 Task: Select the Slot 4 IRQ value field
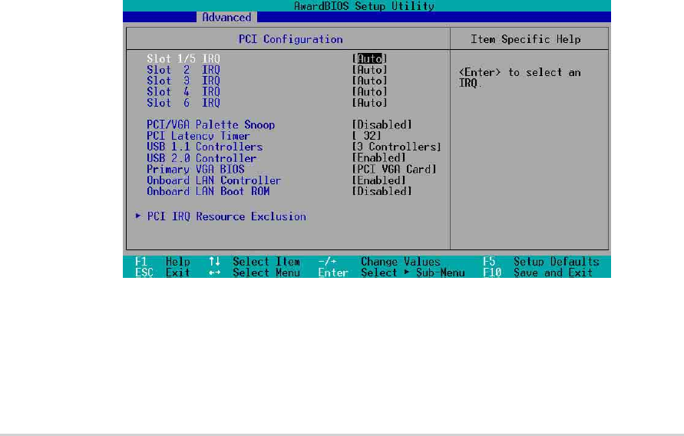(369, 91)
